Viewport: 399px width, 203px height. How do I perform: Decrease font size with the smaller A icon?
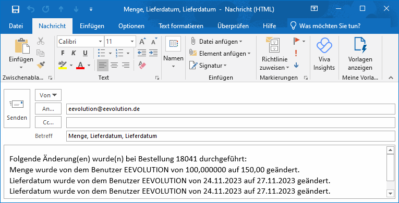[154, 41]
